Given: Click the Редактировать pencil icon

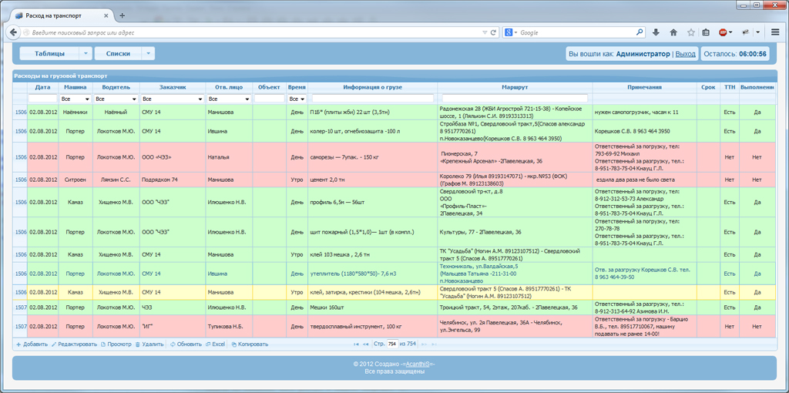Looking at the screenshot, I should (x=54, y=344).
